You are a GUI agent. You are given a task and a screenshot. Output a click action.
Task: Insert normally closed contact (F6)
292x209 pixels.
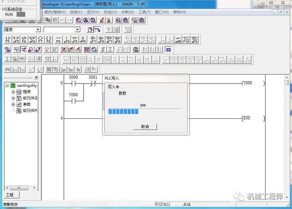click(24, 39)
